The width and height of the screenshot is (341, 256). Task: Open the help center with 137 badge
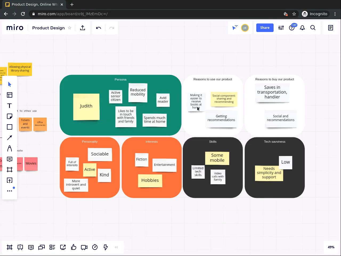click(292, 28)
